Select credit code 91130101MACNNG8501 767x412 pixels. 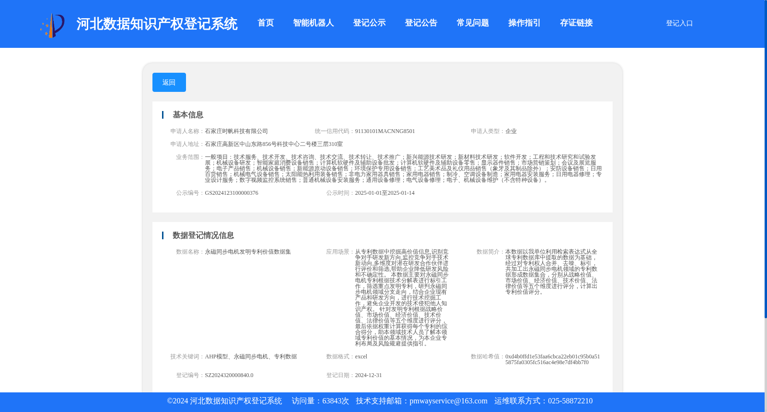pos(385,131)
